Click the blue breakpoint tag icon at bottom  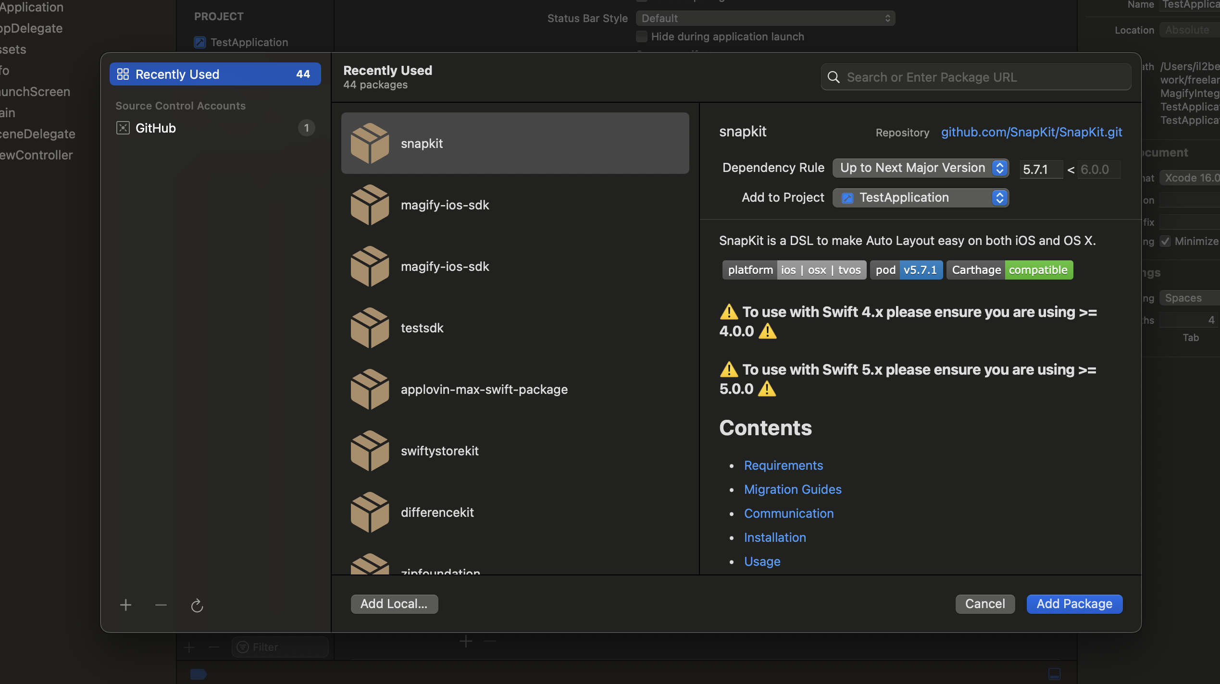coord(198,674)
